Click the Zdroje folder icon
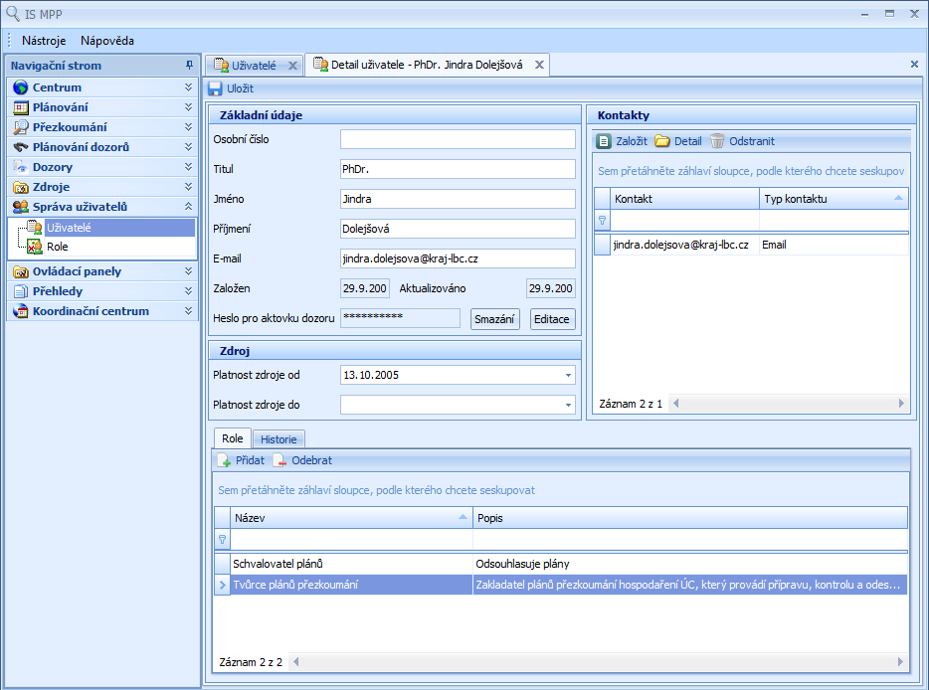The width and height of the screenshot is (929, 690). tap(21, 187)
